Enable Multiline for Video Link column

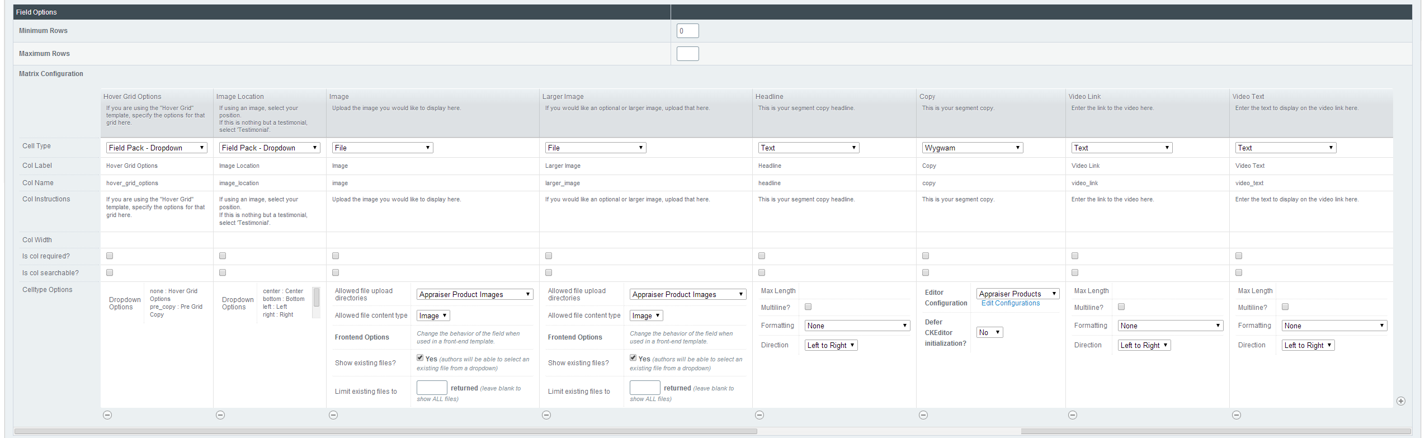point(1121,307)
